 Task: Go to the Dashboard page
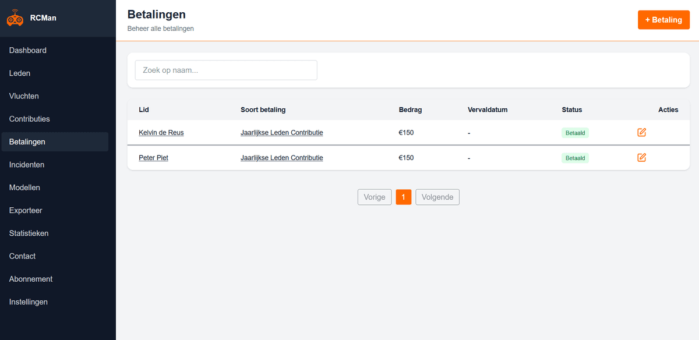[27, 50]
